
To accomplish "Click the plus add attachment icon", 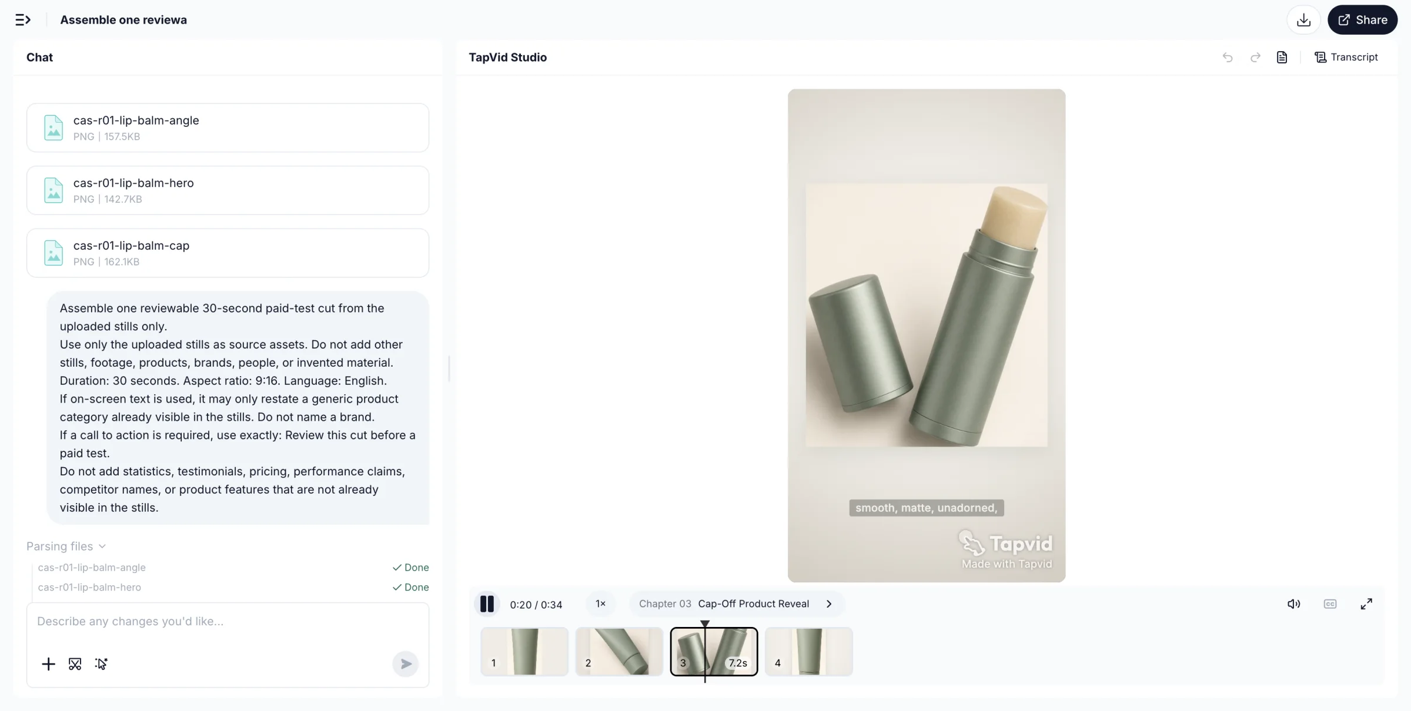I will point(48,664).
